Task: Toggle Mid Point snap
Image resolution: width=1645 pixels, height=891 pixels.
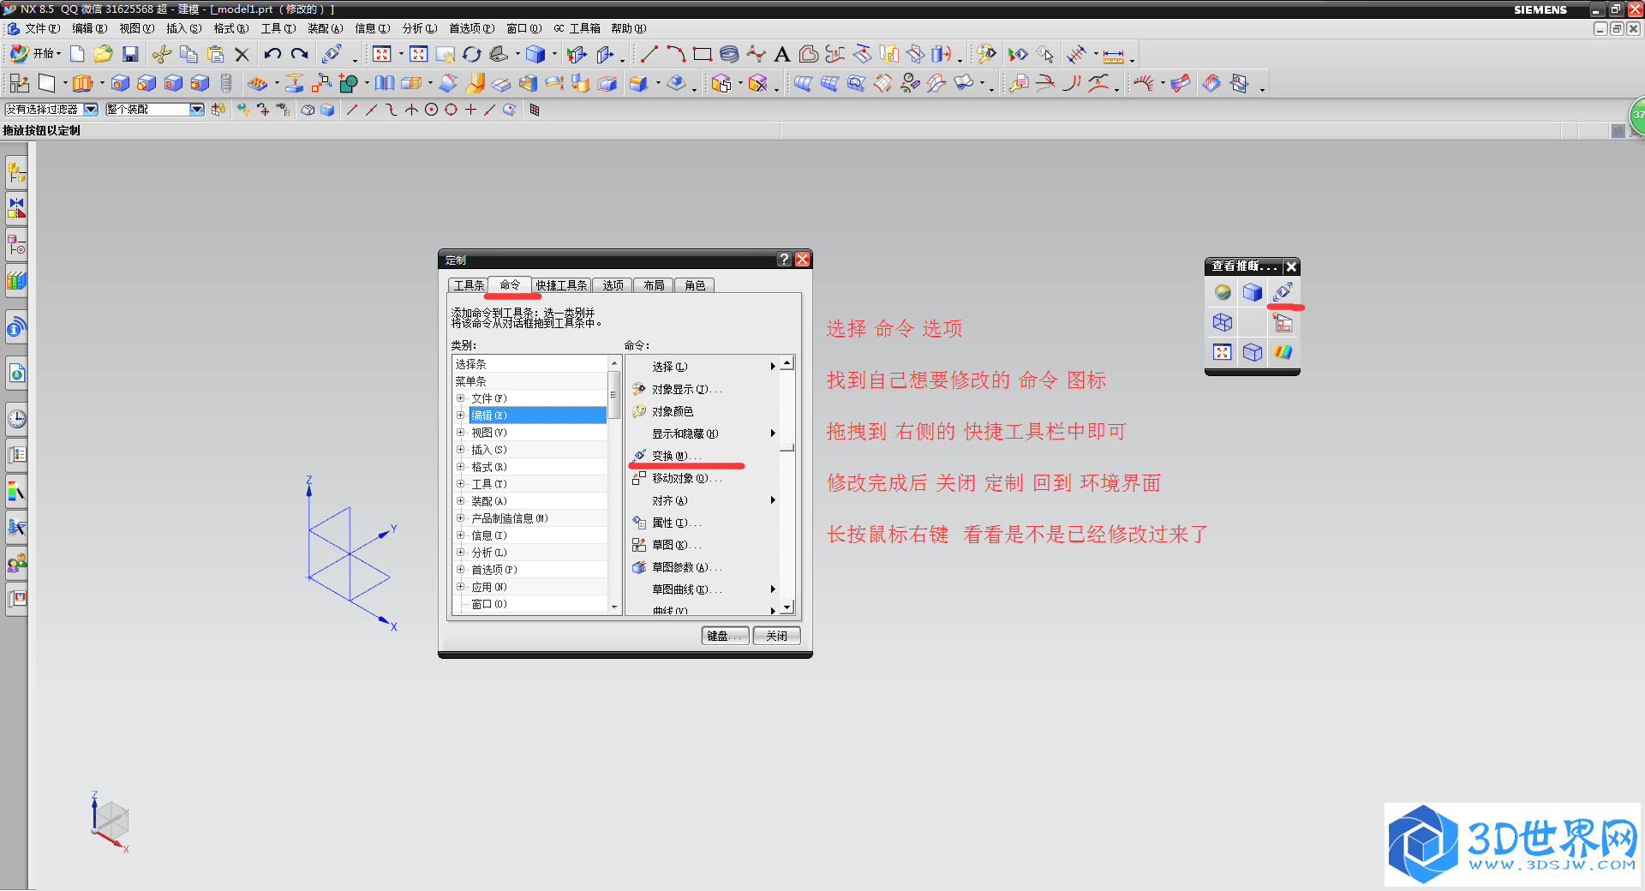Action: coord(372,110)
